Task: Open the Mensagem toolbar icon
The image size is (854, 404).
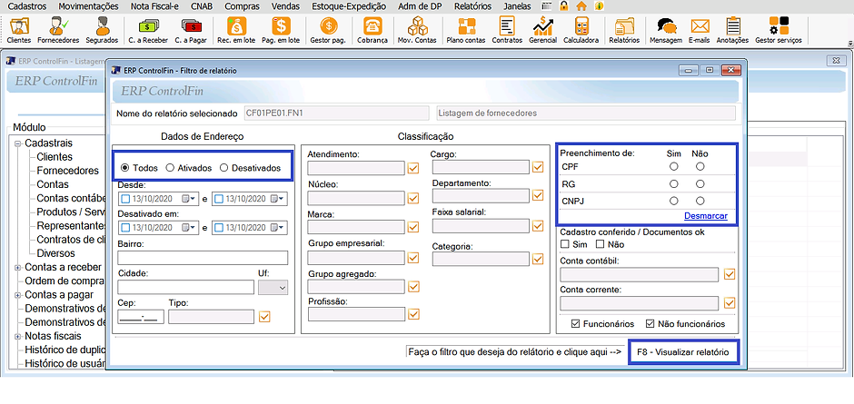Action: pos(666,30)
